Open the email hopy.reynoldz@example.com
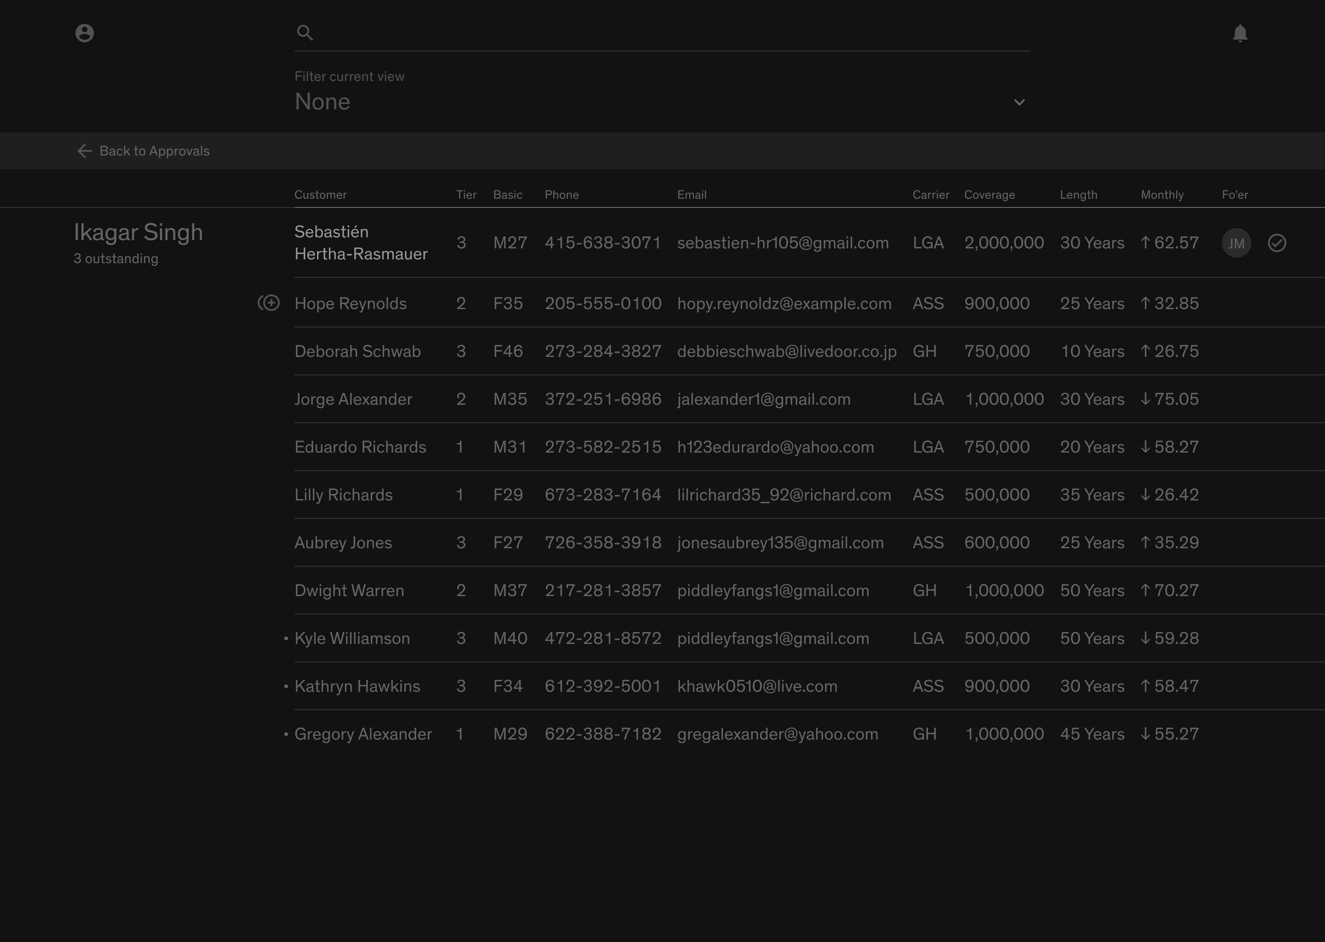Screen dimensions: 1325x942 pyautogui.click(x=784, y=304)
